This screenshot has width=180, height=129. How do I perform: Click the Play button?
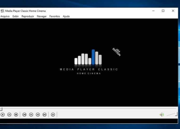(3, 115)
